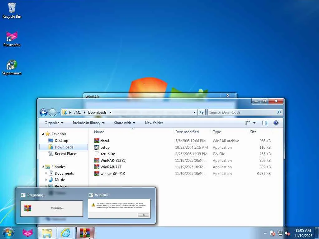Click date "10/22/2004 5:16 AM"
This screenshot has height=239, width=319.
[192, 147]
